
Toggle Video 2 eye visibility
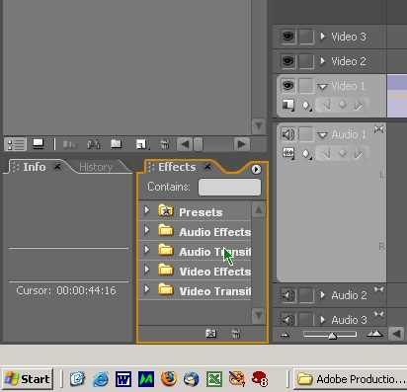point(288,61)
